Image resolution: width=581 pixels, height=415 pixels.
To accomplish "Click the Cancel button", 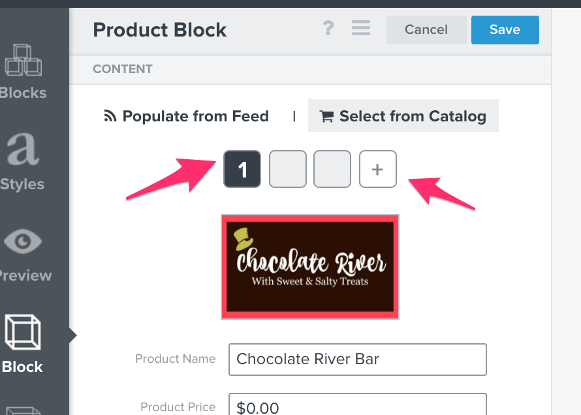I will pos(426,29).
